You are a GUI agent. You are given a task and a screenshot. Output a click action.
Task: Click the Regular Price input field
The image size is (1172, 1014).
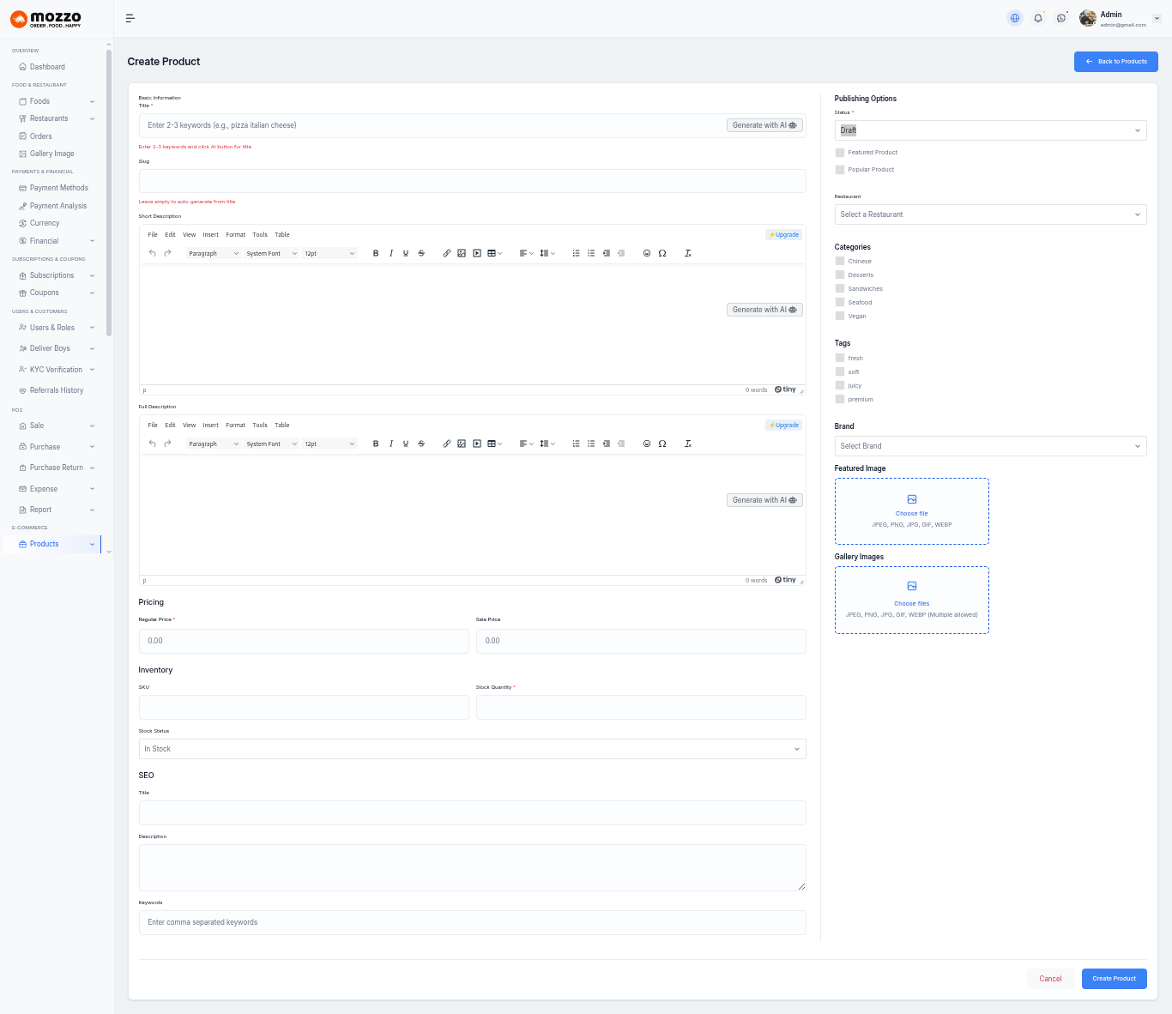pos(304,641)
